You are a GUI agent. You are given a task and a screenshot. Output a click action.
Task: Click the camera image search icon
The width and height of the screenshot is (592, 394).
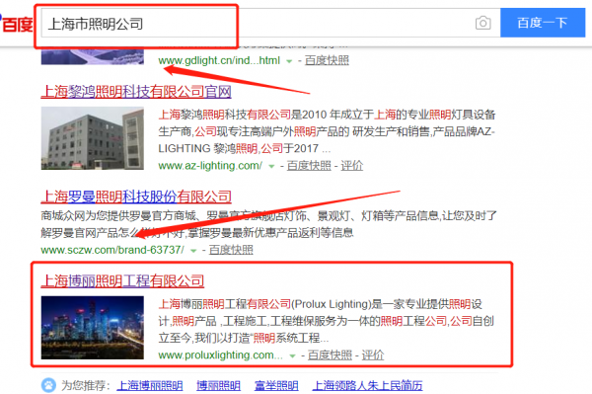click(x=482, y=23)
